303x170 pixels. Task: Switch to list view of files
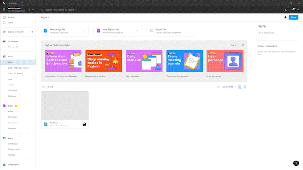point(245,87)
